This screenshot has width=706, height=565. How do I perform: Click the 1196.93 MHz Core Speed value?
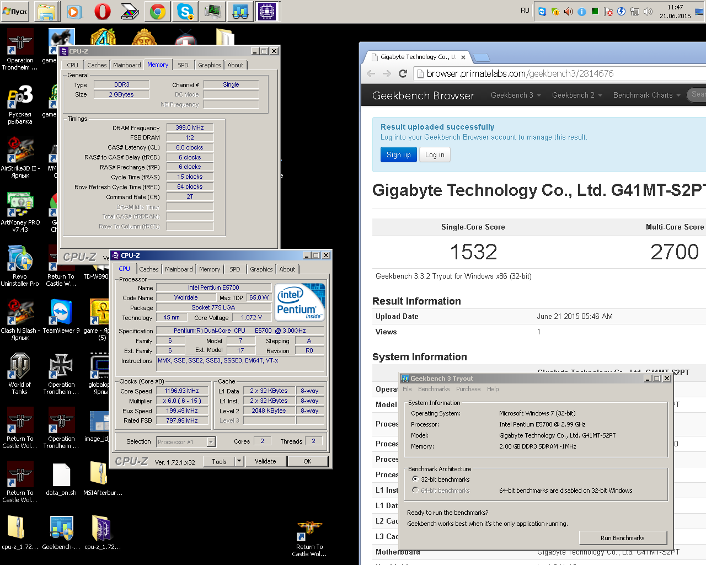pos(182,391)
